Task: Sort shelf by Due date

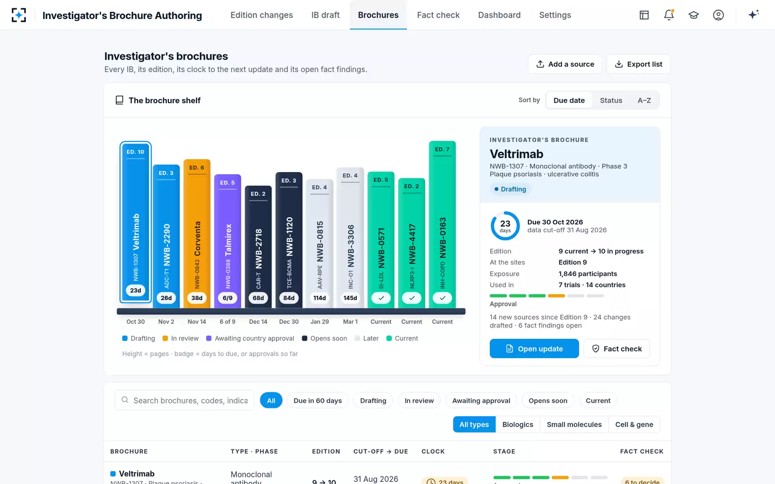Action: click(x=569, y=100)
